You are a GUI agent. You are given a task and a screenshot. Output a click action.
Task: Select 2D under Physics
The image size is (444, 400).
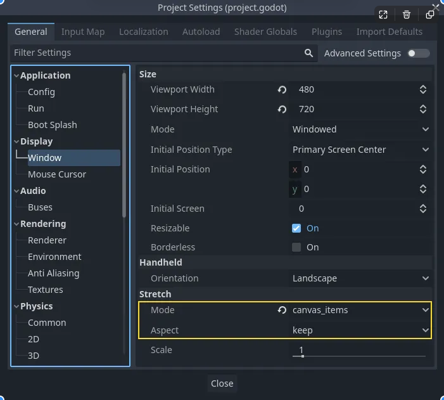point(34,339)
